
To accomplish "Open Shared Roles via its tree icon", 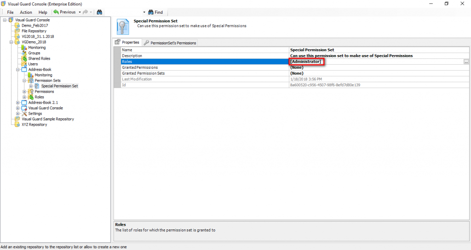I will (24, 59).
